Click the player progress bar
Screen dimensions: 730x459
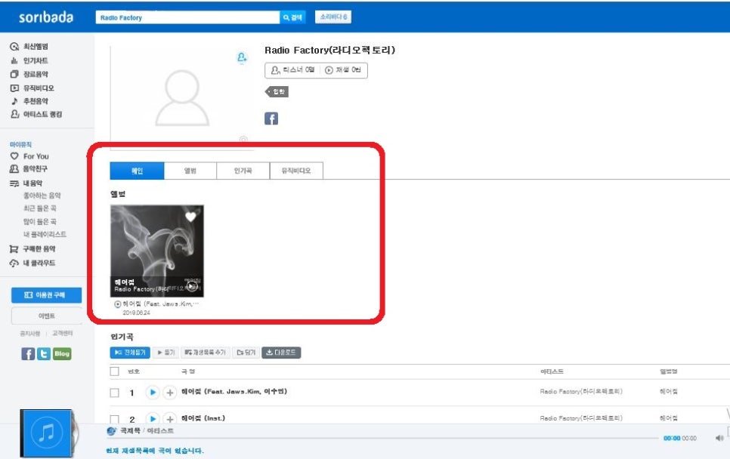(x=382, y=438)
